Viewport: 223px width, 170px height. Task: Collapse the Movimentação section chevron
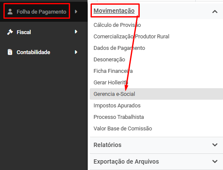coord(215,12)
